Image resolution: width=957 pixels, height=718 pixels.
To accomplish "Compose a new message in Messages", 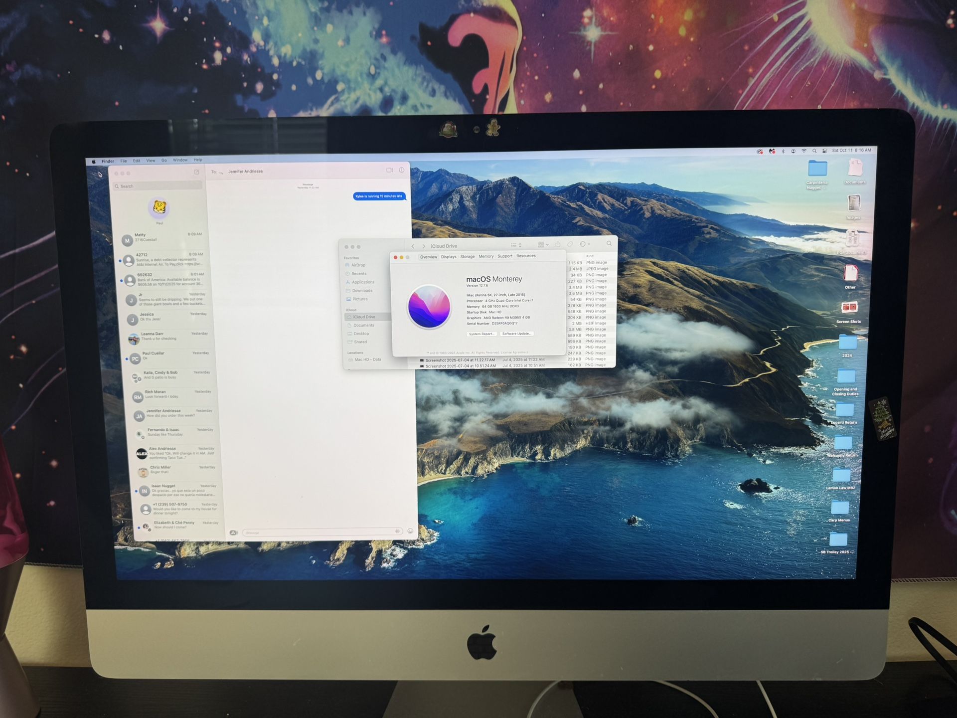I will click(196, 172).
